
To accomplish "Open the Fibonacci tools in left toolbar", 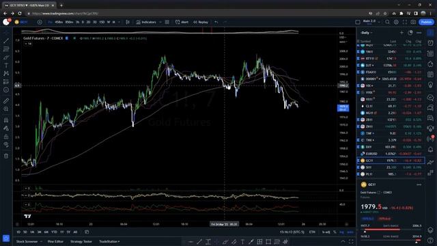I will point(6,49).
